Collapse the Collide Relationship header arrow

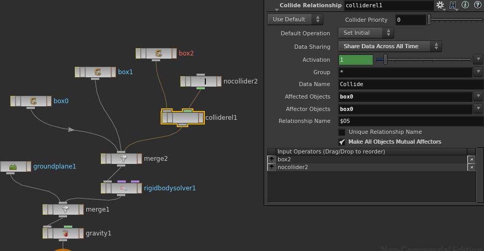(x=277, y=10)
